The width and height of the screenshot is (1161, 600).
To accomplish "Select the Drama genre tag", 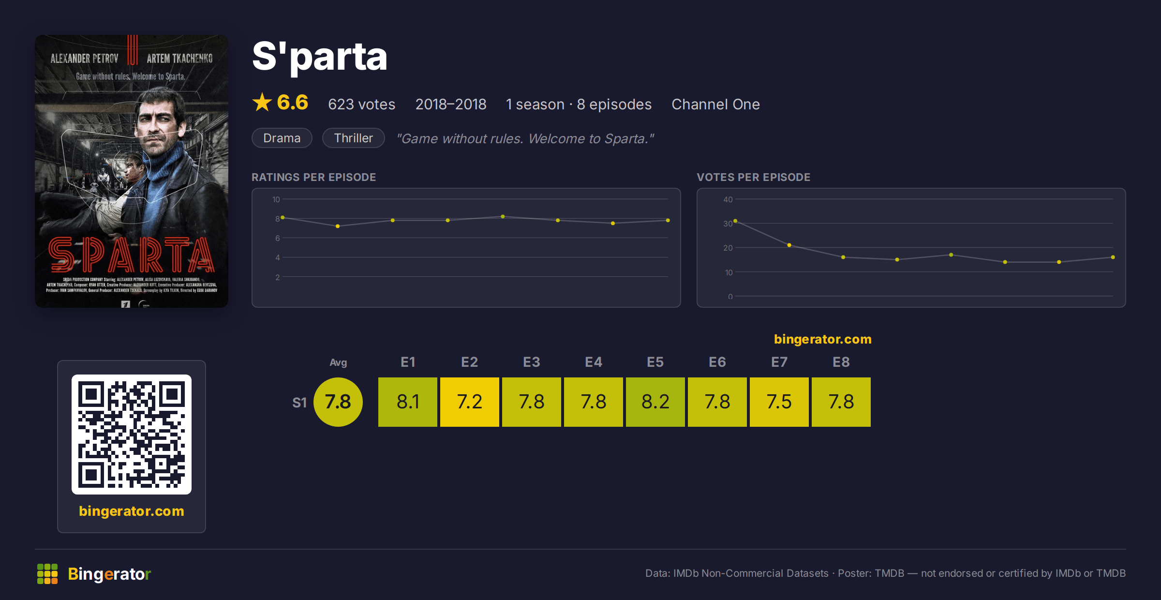I will pos(282,138).
